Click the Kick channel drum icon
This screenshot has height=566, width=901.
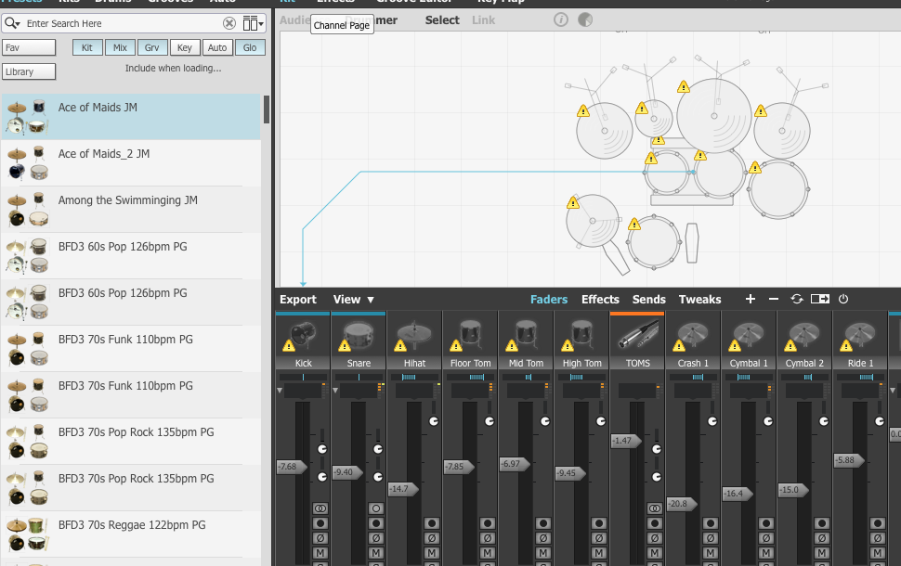[302, 335]
